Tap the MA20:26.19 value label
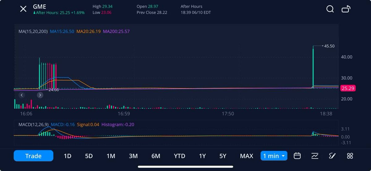 click(88, 31)
